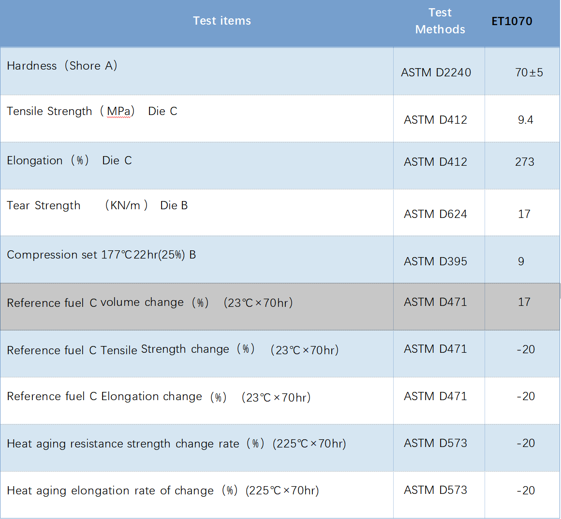Select the ET1070 column header

(512, 21)
